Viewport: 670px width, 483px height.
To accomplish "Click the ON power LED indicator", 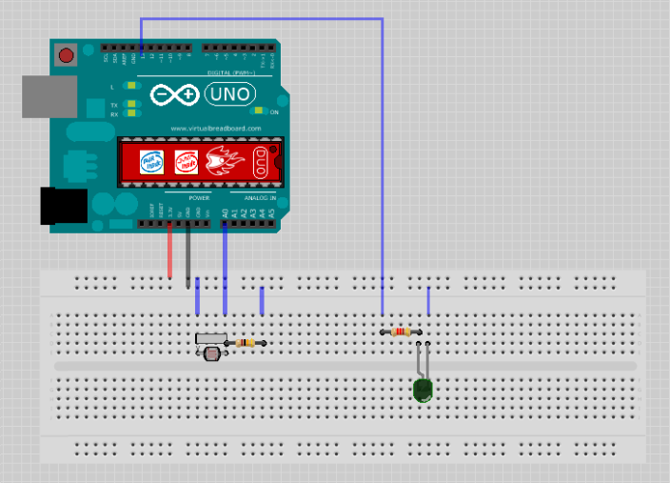I will click(x=259, y=111).
